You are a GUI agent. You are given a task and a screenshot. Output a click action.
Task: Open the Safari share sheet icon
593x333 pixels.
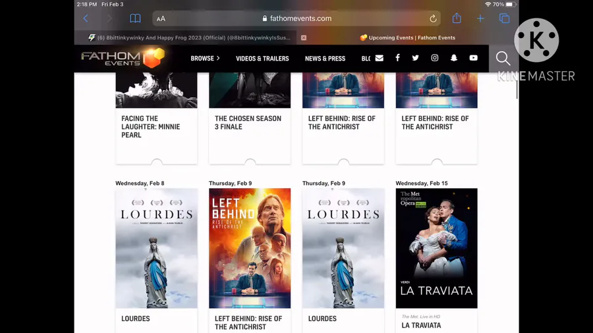(457, 18)
